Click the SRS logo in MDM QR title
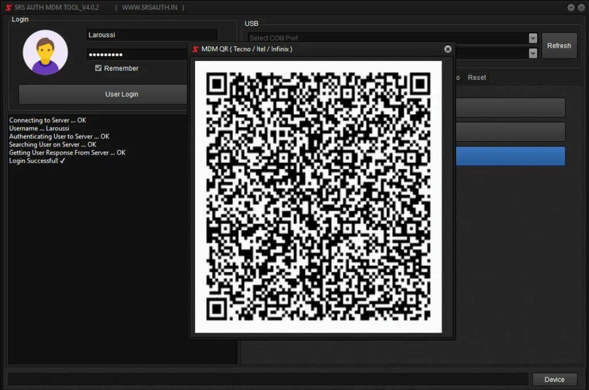Image resolution: width=589 pixels, height=390 pixels. point(196,49)
